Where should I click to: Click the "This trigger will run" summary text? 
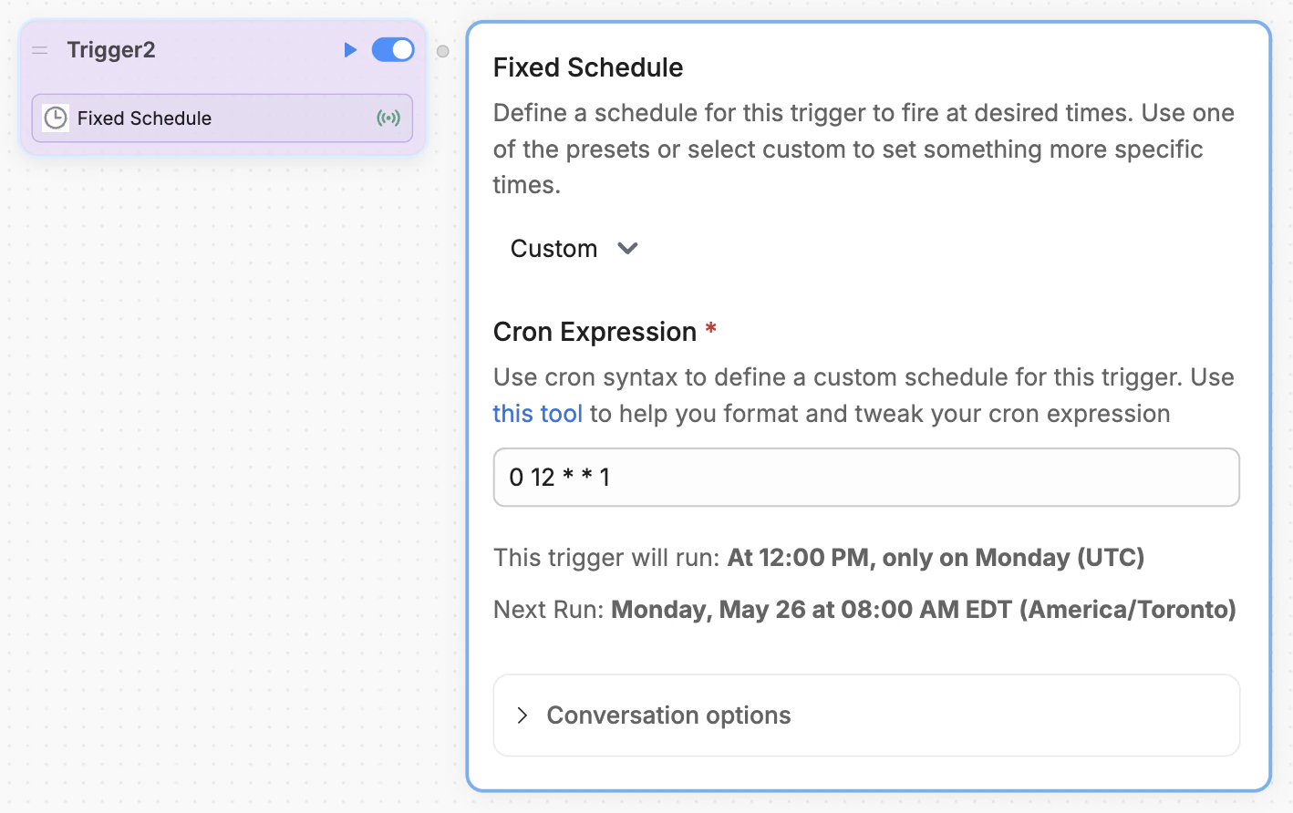[x=818, y=557]
